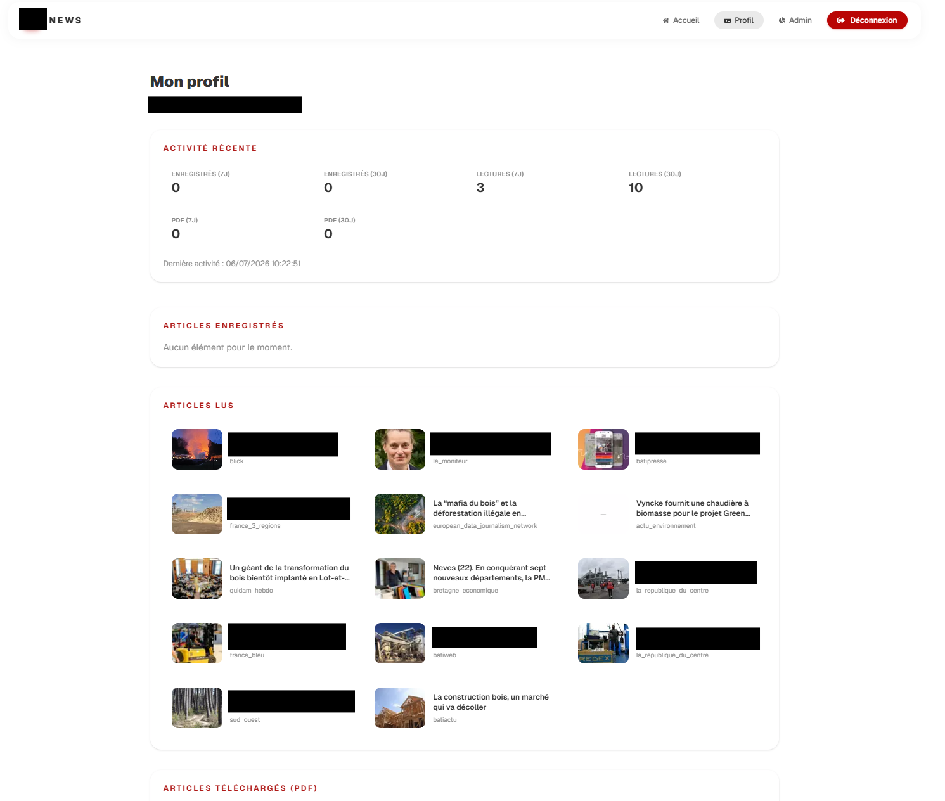Open the batiactu wooden house thumbnail

pos(400,708)
